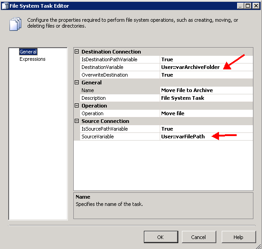Image resolution: width=262 pixels, height=249 pixels.
Task: Select the General page in left pane
Action: (28, 52)
